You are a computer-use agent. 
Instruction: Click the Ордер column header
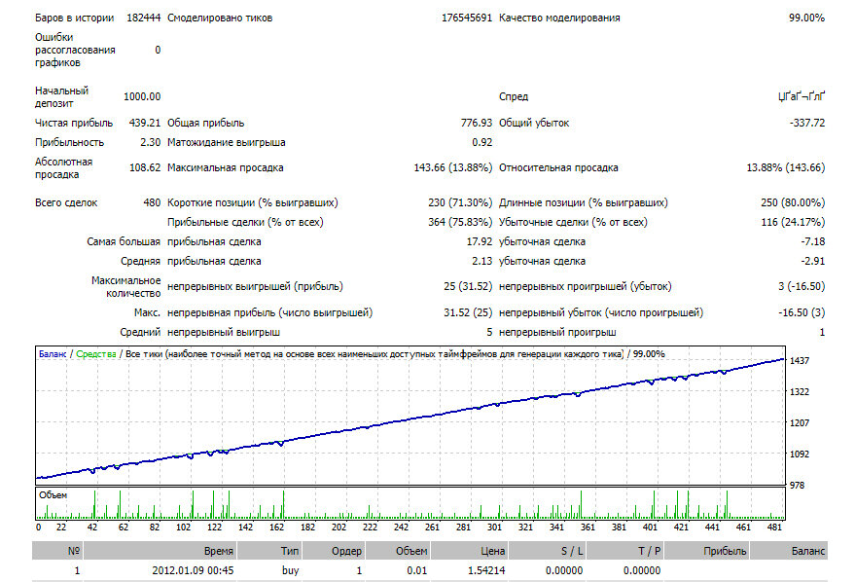[x=334, y=551]
